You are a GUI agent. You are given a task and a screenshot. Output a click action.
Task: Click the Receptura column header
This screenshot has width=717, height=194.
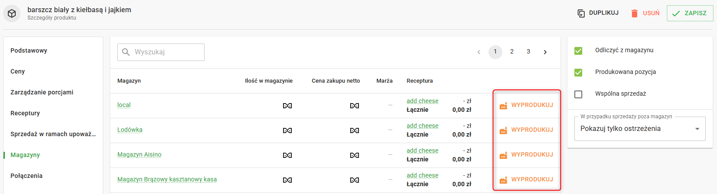pyautogui.click(x=420, y=81)
